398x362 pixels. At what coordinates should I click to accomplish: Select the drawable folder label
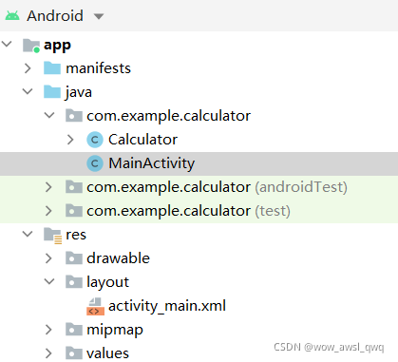(118, 258)
